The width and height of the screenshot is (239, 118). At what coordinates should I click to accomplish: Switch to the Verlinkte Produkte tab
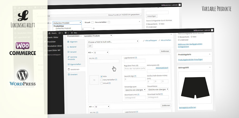pyautogui.click(x=76, y=58)
